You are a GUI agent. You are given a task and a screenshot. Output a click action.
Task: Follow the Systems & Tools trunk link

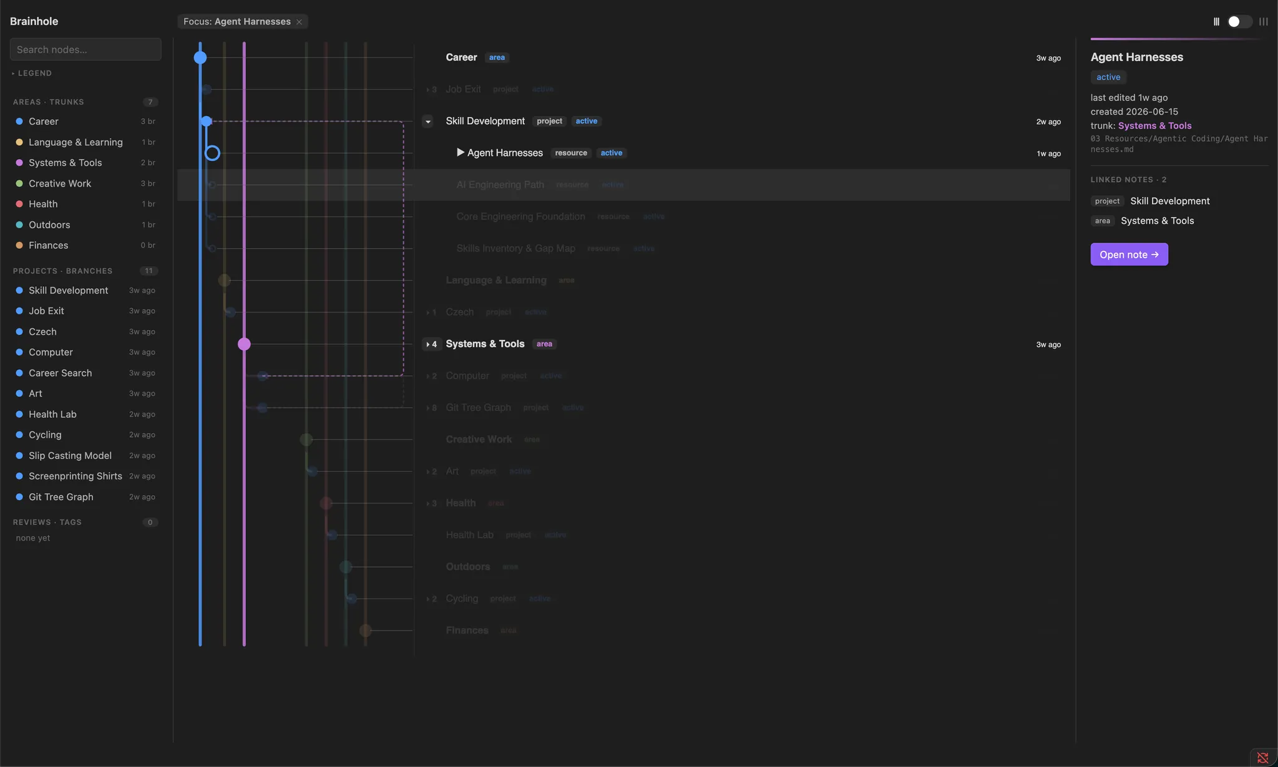pyautogui.click(x=1154, y=125)
